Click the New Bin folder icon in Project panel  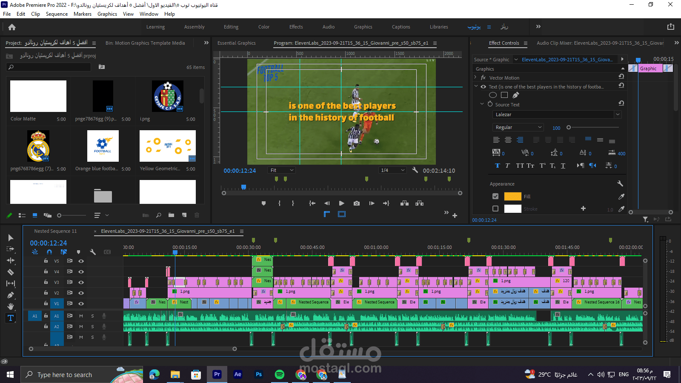pos(171,215)
